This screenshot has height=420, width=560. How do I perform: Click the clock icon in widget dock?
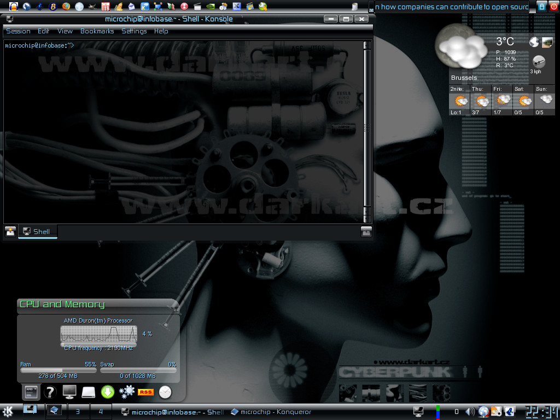tap(165, 392)
